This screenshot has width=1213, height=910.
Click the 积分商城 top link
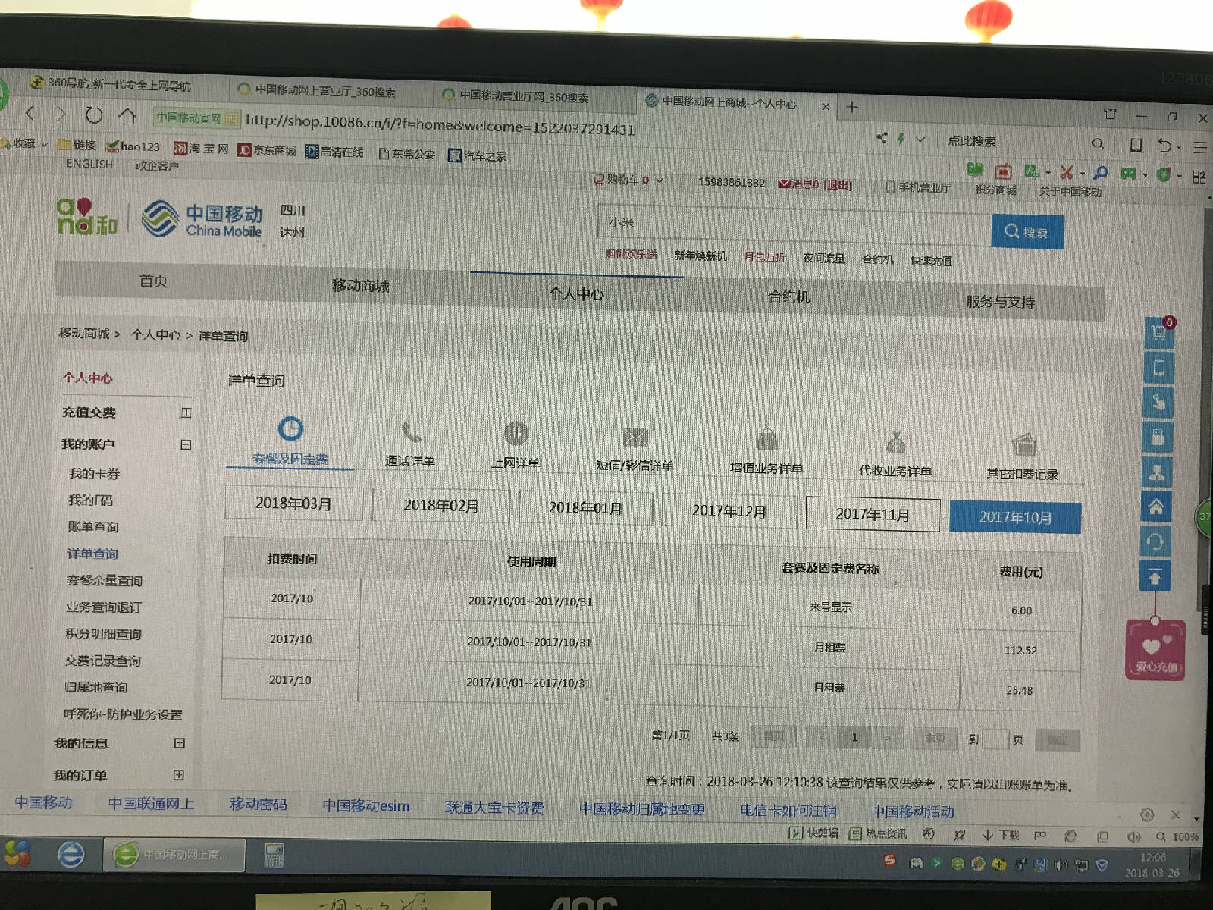(996, 190)
